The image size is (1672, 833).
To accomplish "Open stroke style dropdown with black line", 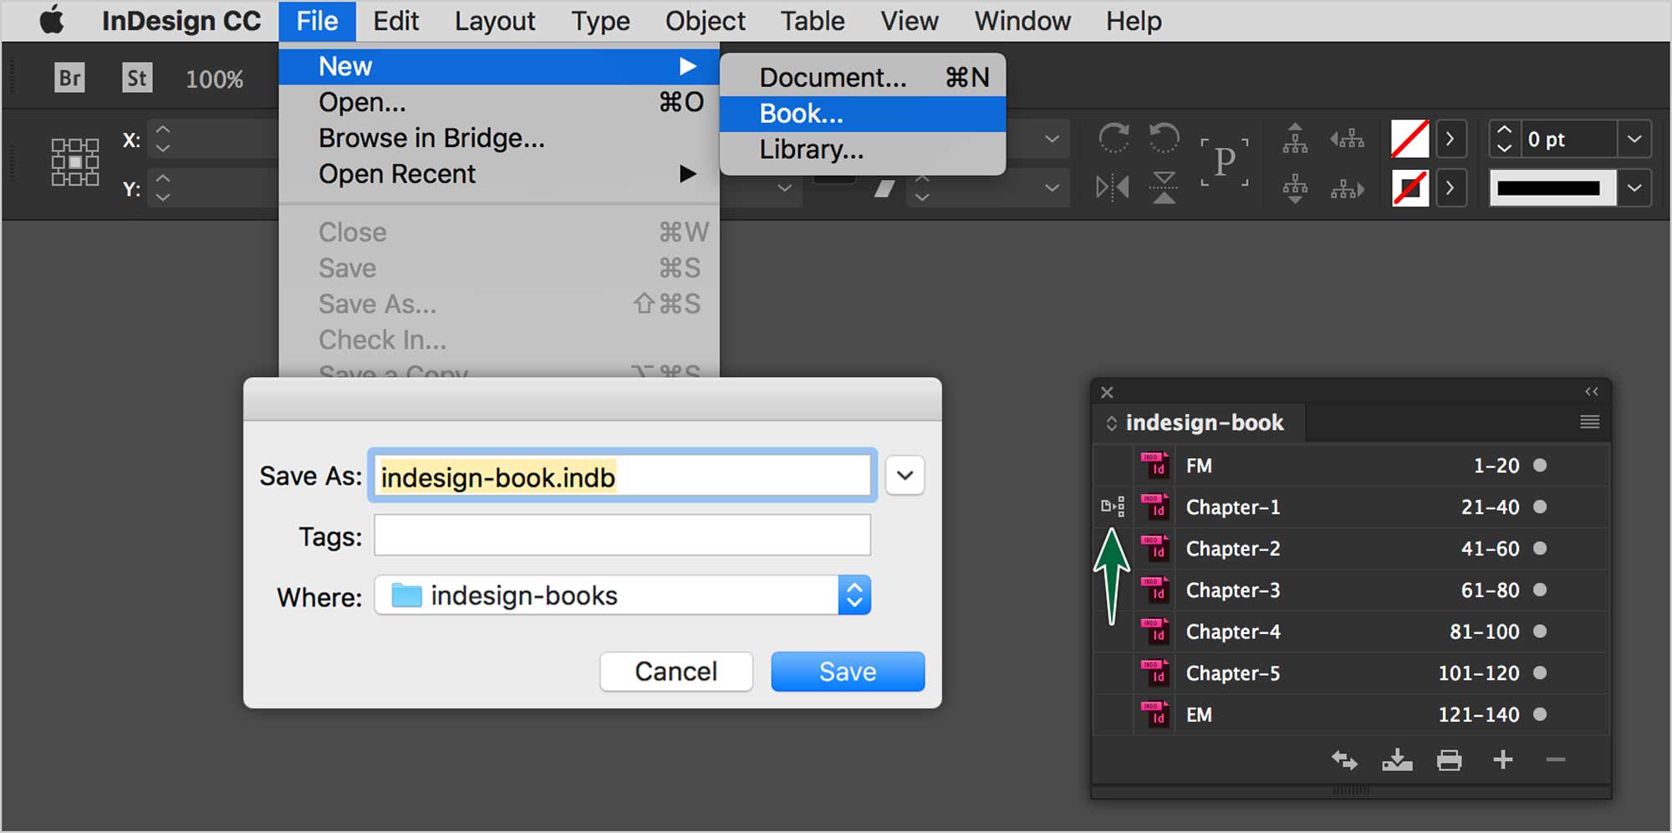I will 1634,188.
